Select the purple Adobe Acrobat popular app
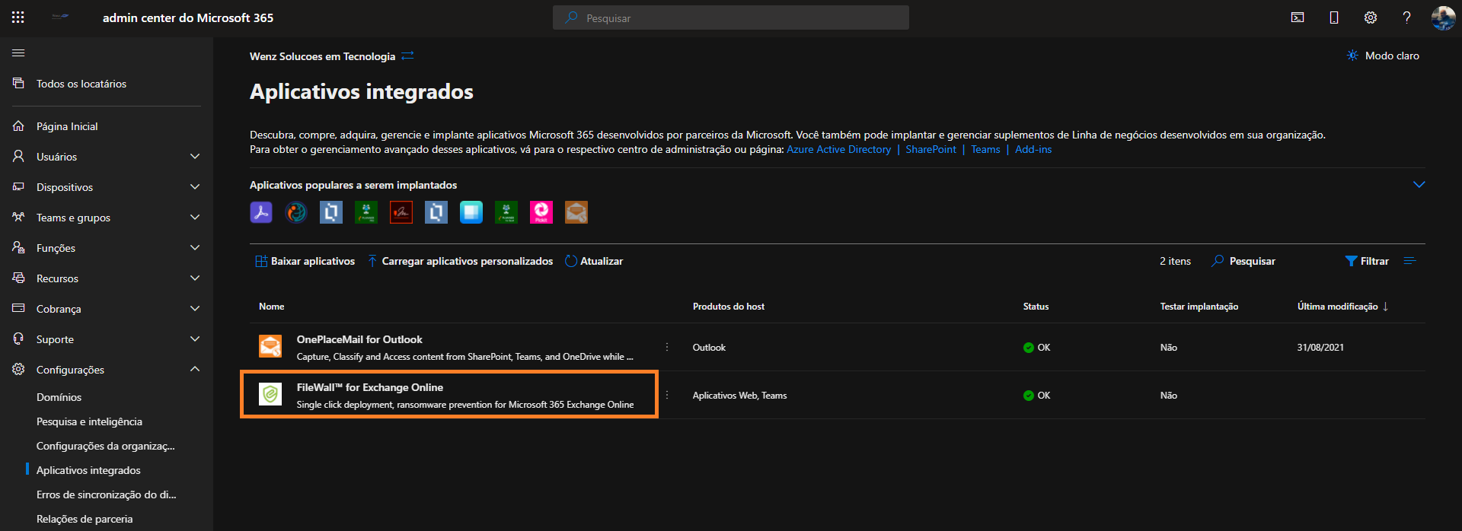Image resolution: width=1462 pixels, height=531 pixels. [261, 212]
